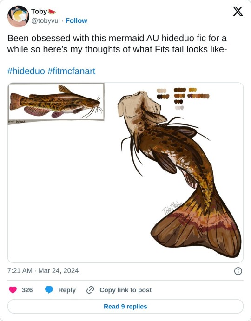Open the 7:21 AM Mar 24, 2024 timestamp
The width and height of the screenshot is (251, 321).
(43, 271)
